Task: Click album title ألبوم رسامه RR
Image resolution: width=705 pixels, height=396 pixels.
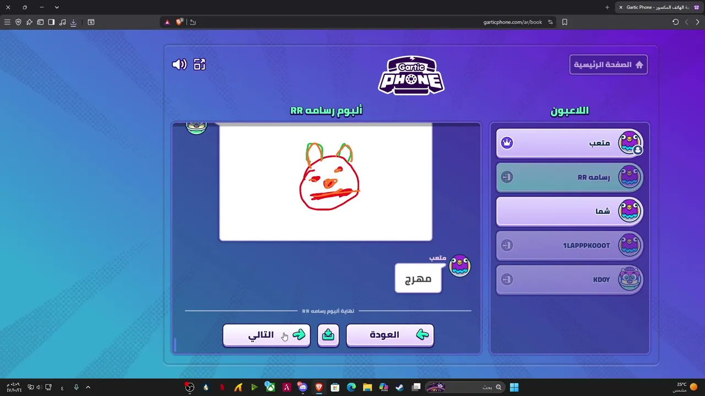Action: 326,111
